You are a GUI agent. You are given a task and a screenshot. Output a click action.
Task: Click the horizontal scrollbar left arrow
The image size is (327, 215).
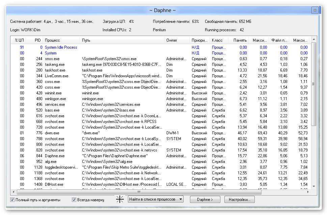(x=13, y=192)
